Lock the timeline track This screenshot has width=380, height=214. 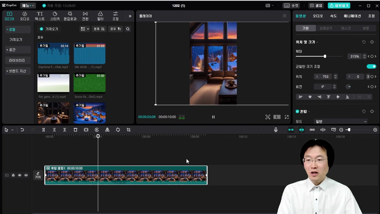[13, 175]
